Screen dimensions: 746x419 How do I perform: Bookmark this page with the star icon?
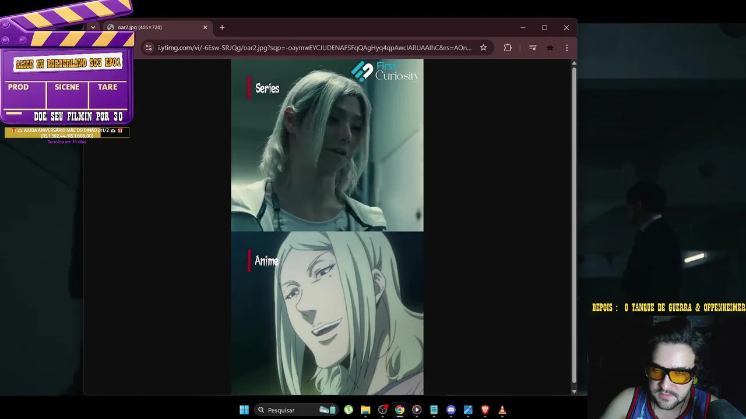click(483, 48)
